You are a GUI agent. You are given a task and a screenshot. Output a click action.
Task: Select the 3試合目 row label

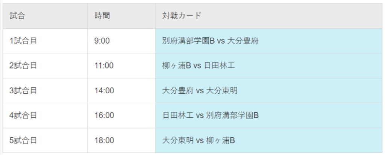(x=23, y=91)
